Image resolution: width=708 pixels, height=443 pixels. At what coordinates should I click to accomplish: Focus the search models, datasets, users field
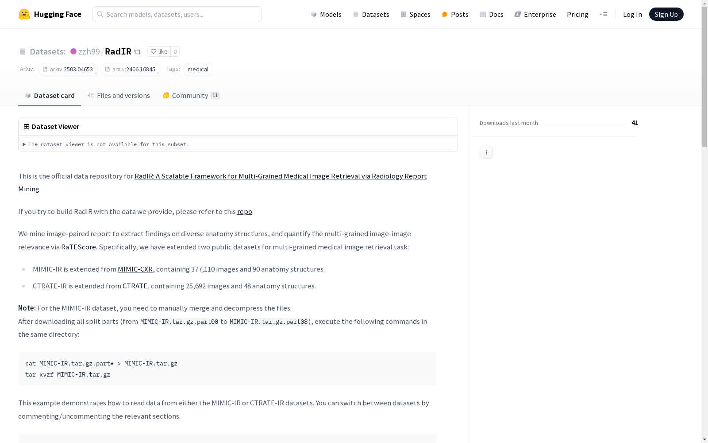pyautogui.click(x=177, y=14)
